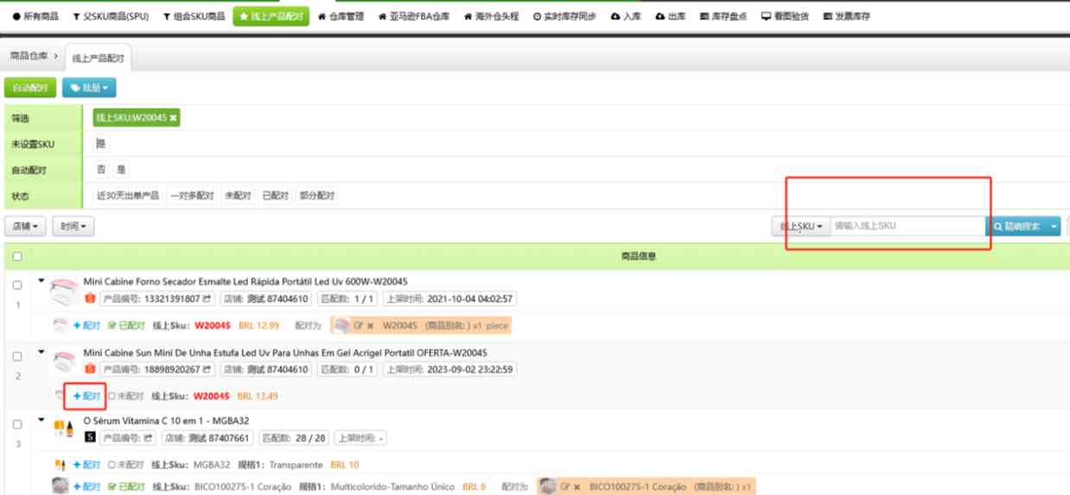Click the 自动配对 green button
The height and width of the screenshot is (495, 1070).
click(30, 87)
